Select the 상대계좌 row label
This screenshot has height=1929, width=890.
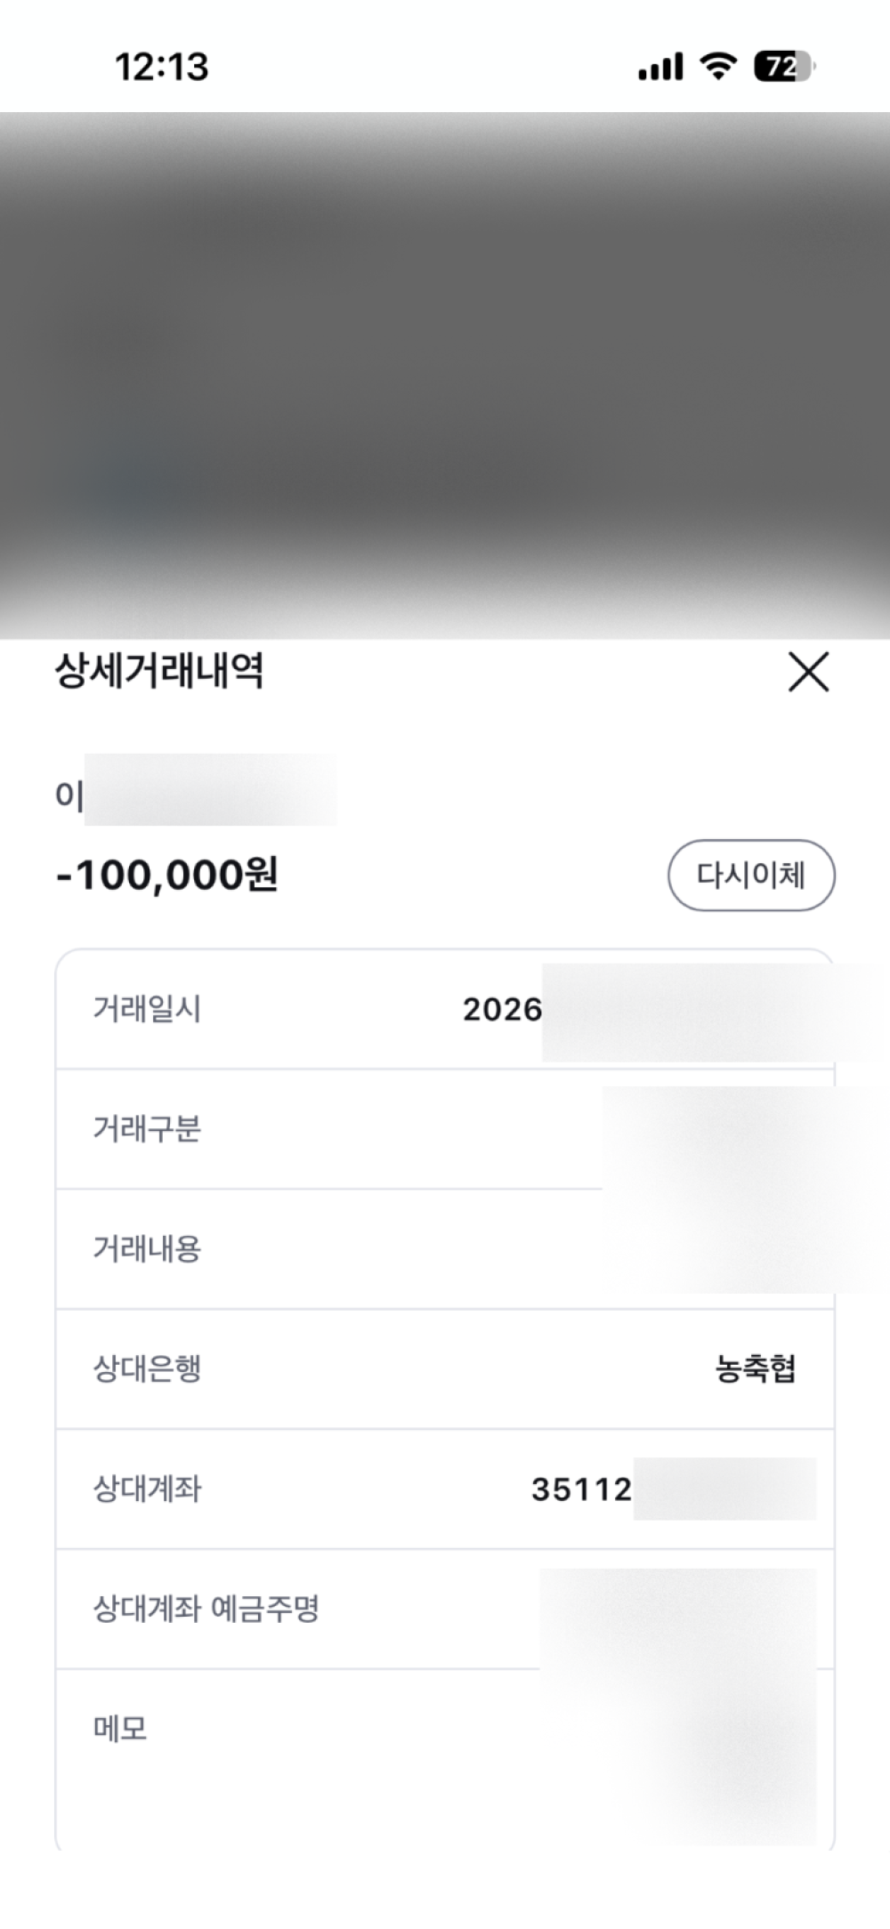pyautogui.click(x=147, y=1489)
